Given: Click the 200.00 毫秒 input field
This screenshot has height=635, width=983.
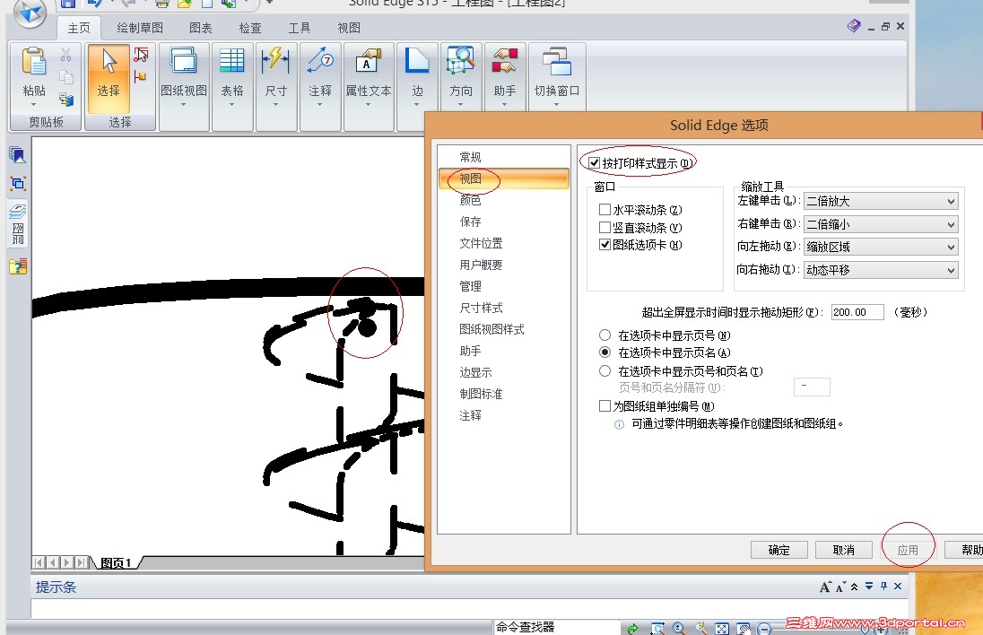Looking at the screenshot, I should 857,312.
